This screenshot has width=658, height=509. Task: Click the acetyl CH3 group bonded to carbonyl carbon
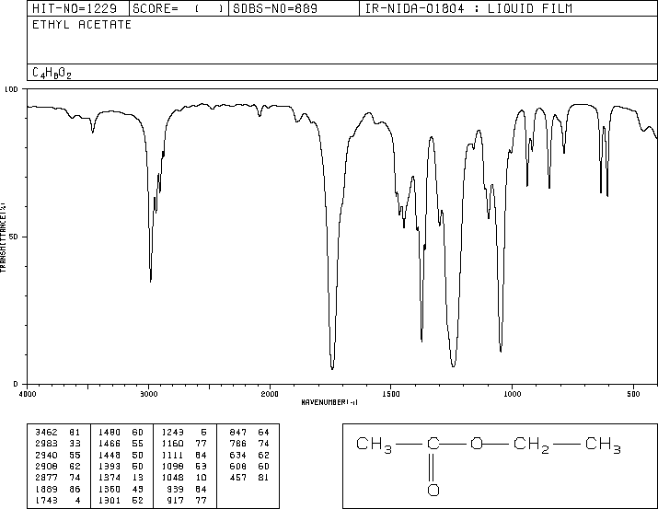coord(374,445)
